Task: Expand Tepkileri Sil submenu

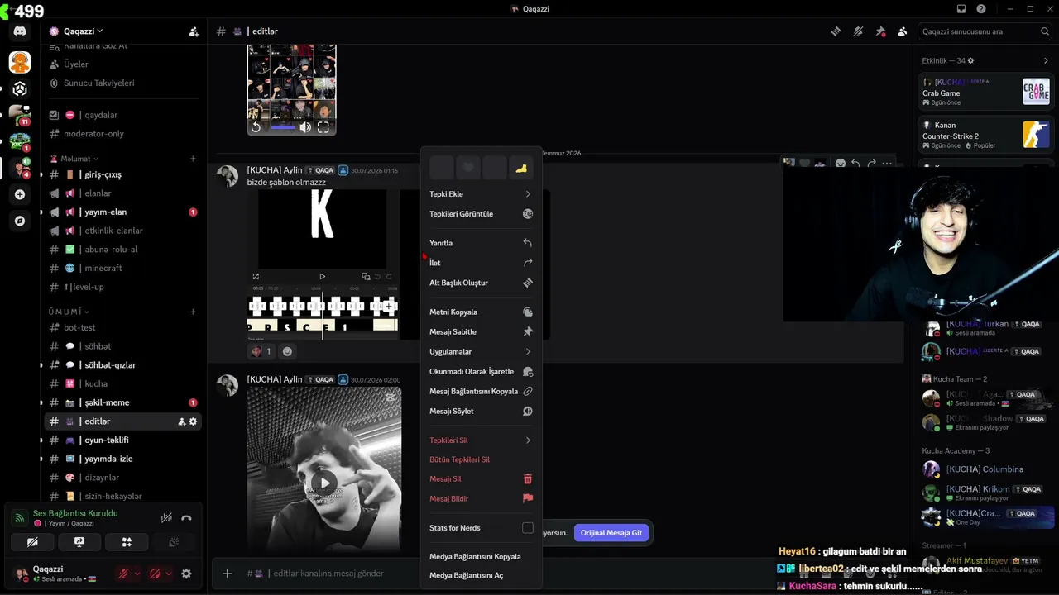Action: [x=481, y=440]
